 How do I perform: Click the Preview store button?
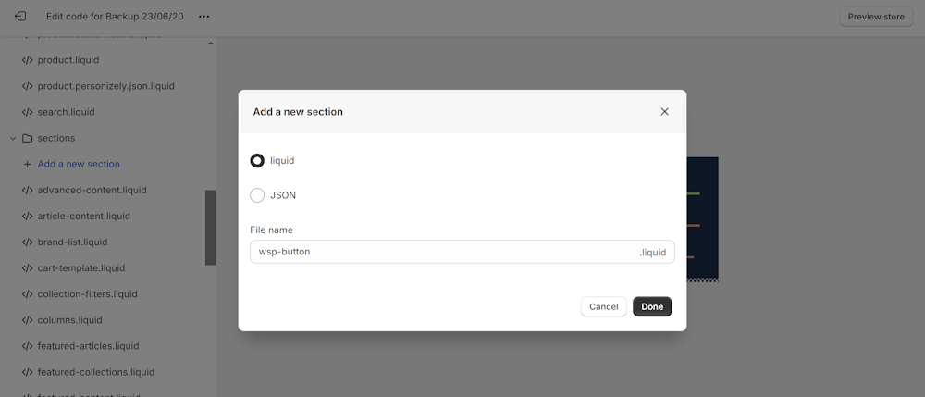pos(875,17)
